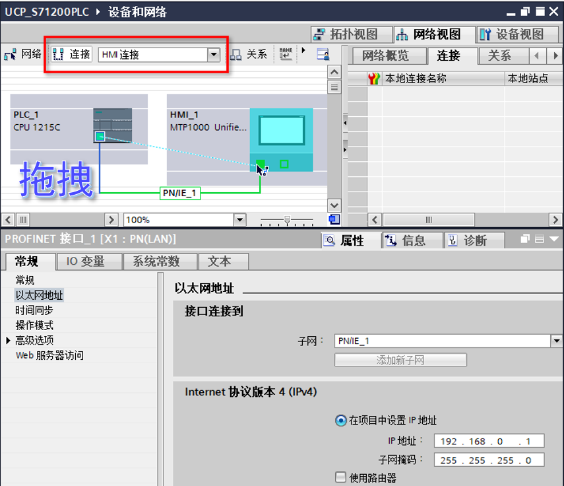564x486 pixels.
Task: Click the green PROFINET port on PLC_1
Action: 100,135
